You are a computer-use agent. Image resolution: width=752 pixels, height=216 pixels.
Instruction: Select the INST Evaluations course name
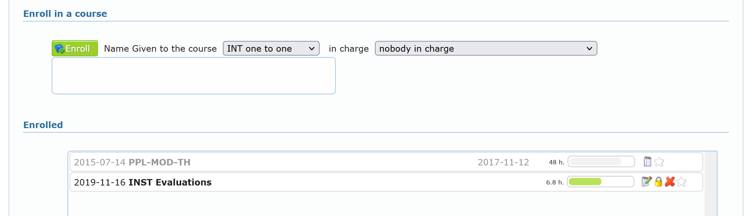click(x=170, y=182)
